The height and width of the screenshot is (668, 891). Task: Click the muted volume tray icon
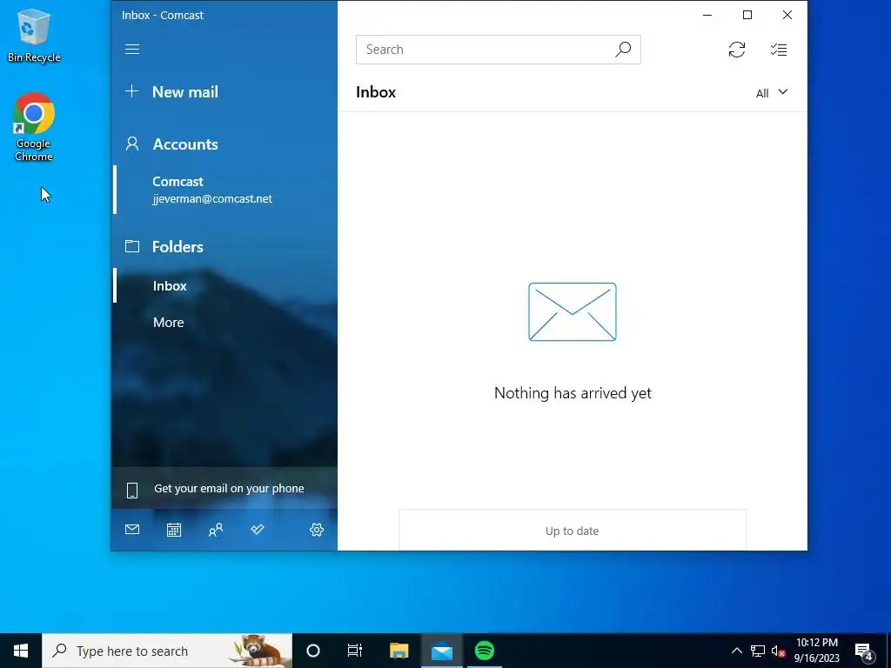[x=778, y=651]
